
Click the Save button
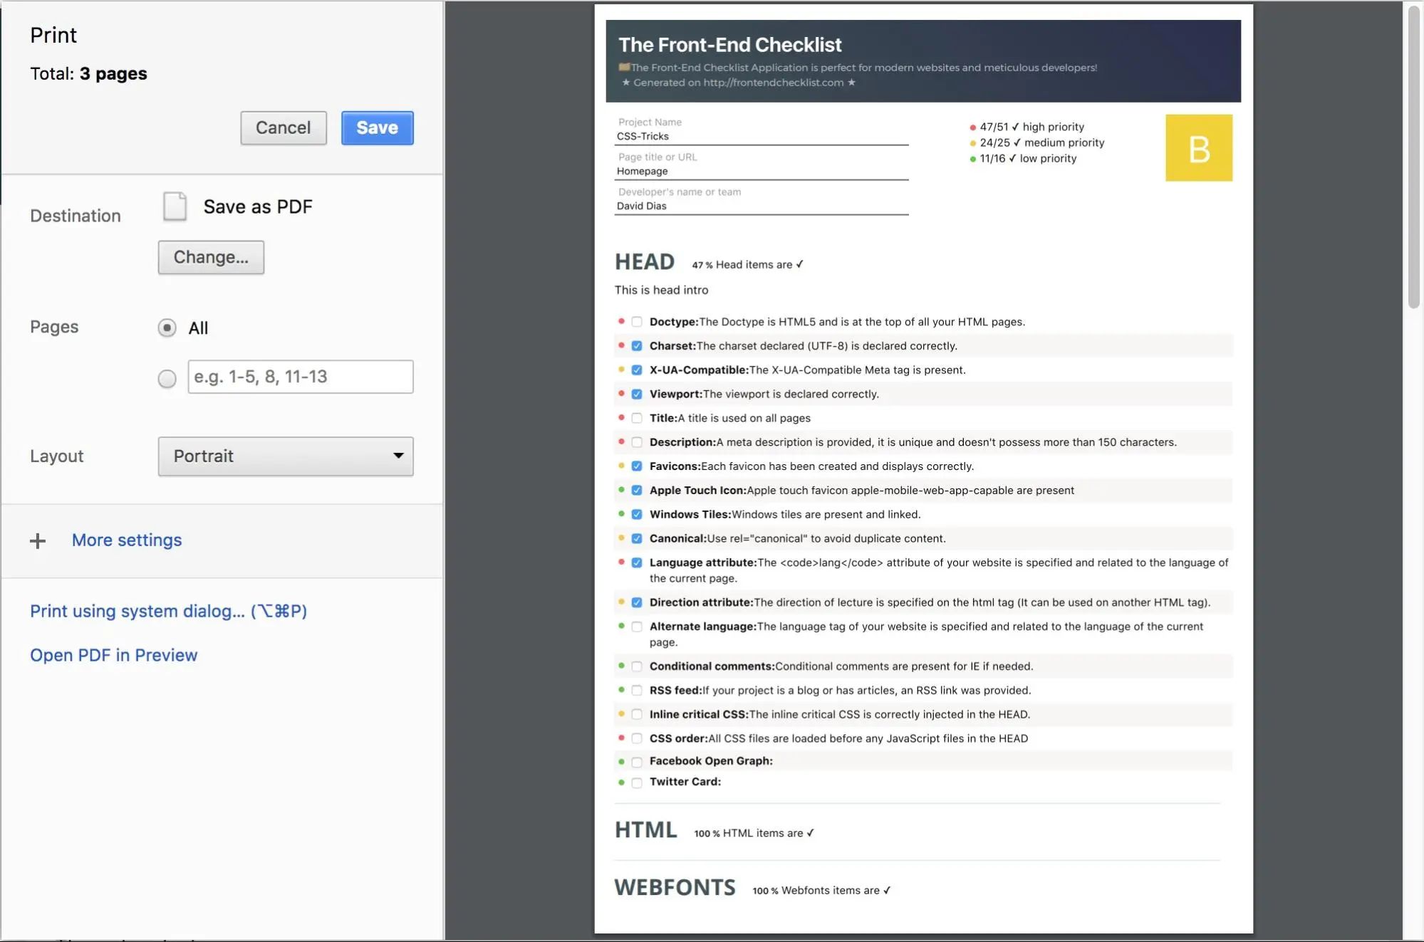tap(377, 128)
